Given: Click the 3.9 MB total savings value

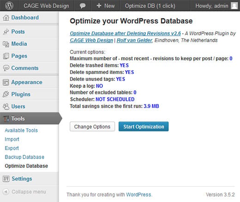Looking at the screenshot, I should 151,106.
